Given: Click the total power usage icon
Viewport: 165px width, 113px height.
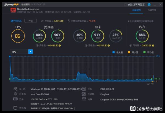Looking at the screenshot, I should [42, 21].
